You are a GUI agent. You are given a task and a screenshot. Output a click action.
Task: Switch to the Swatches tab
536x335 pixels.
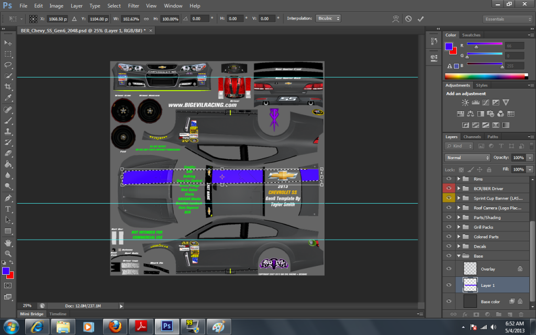tap(471, 35)
